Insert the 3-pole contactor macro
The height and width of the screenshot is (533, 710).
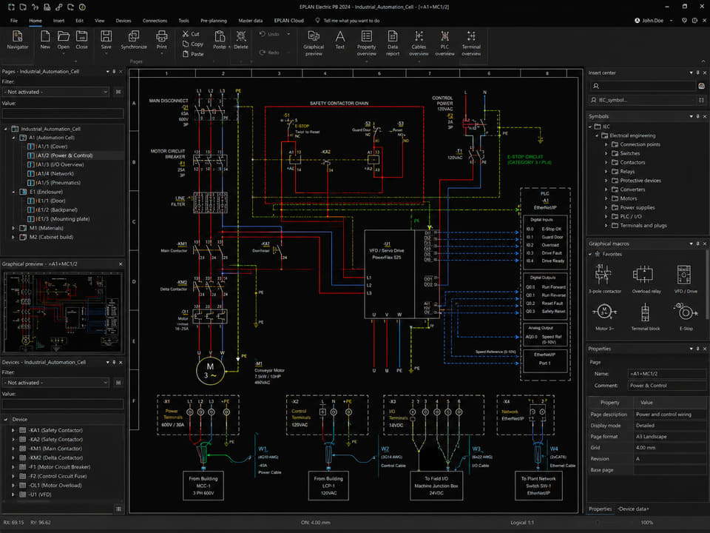(x=604, y=279)
